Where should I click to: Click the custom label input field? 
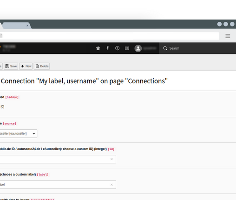click(58, 185)
